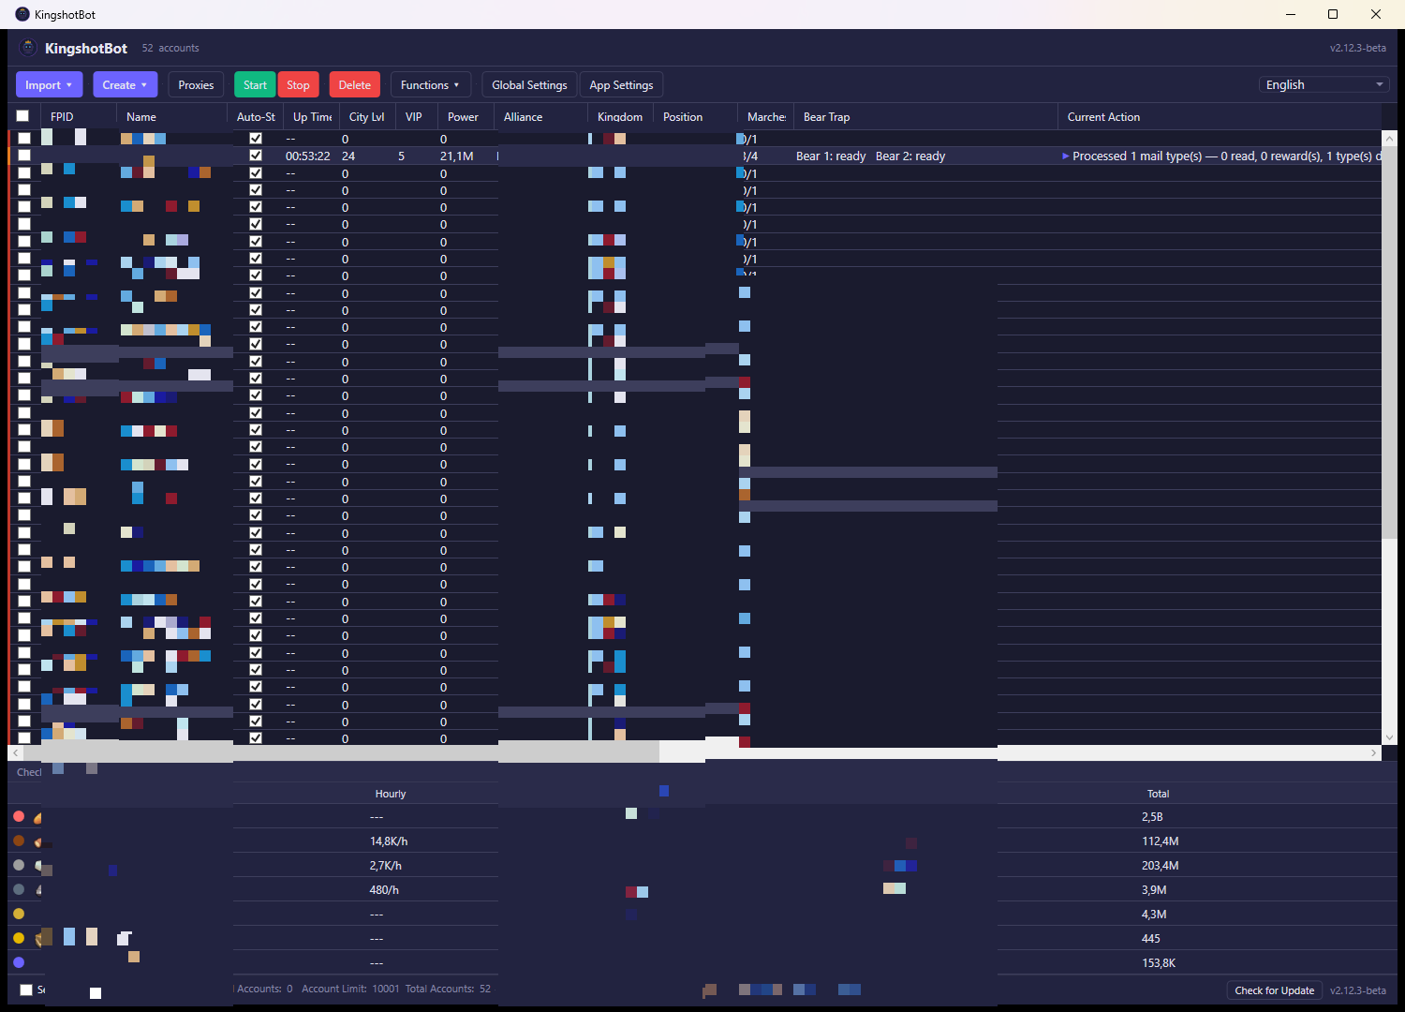
Task: Click Check for Update
Action: [x=1274, y=990]
